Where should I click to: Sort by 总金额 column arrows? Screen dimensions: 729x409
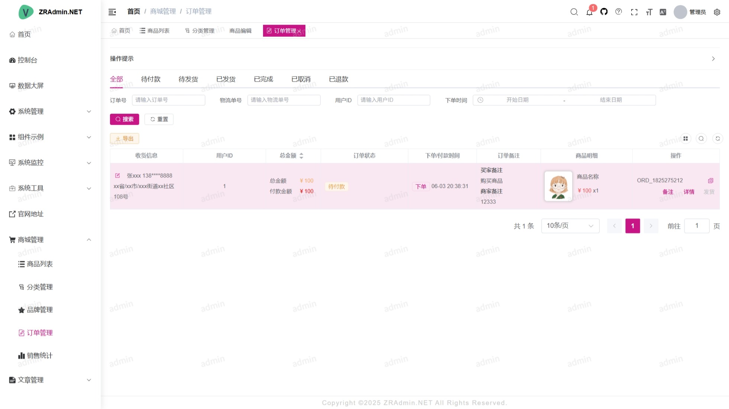click(301, 156)
